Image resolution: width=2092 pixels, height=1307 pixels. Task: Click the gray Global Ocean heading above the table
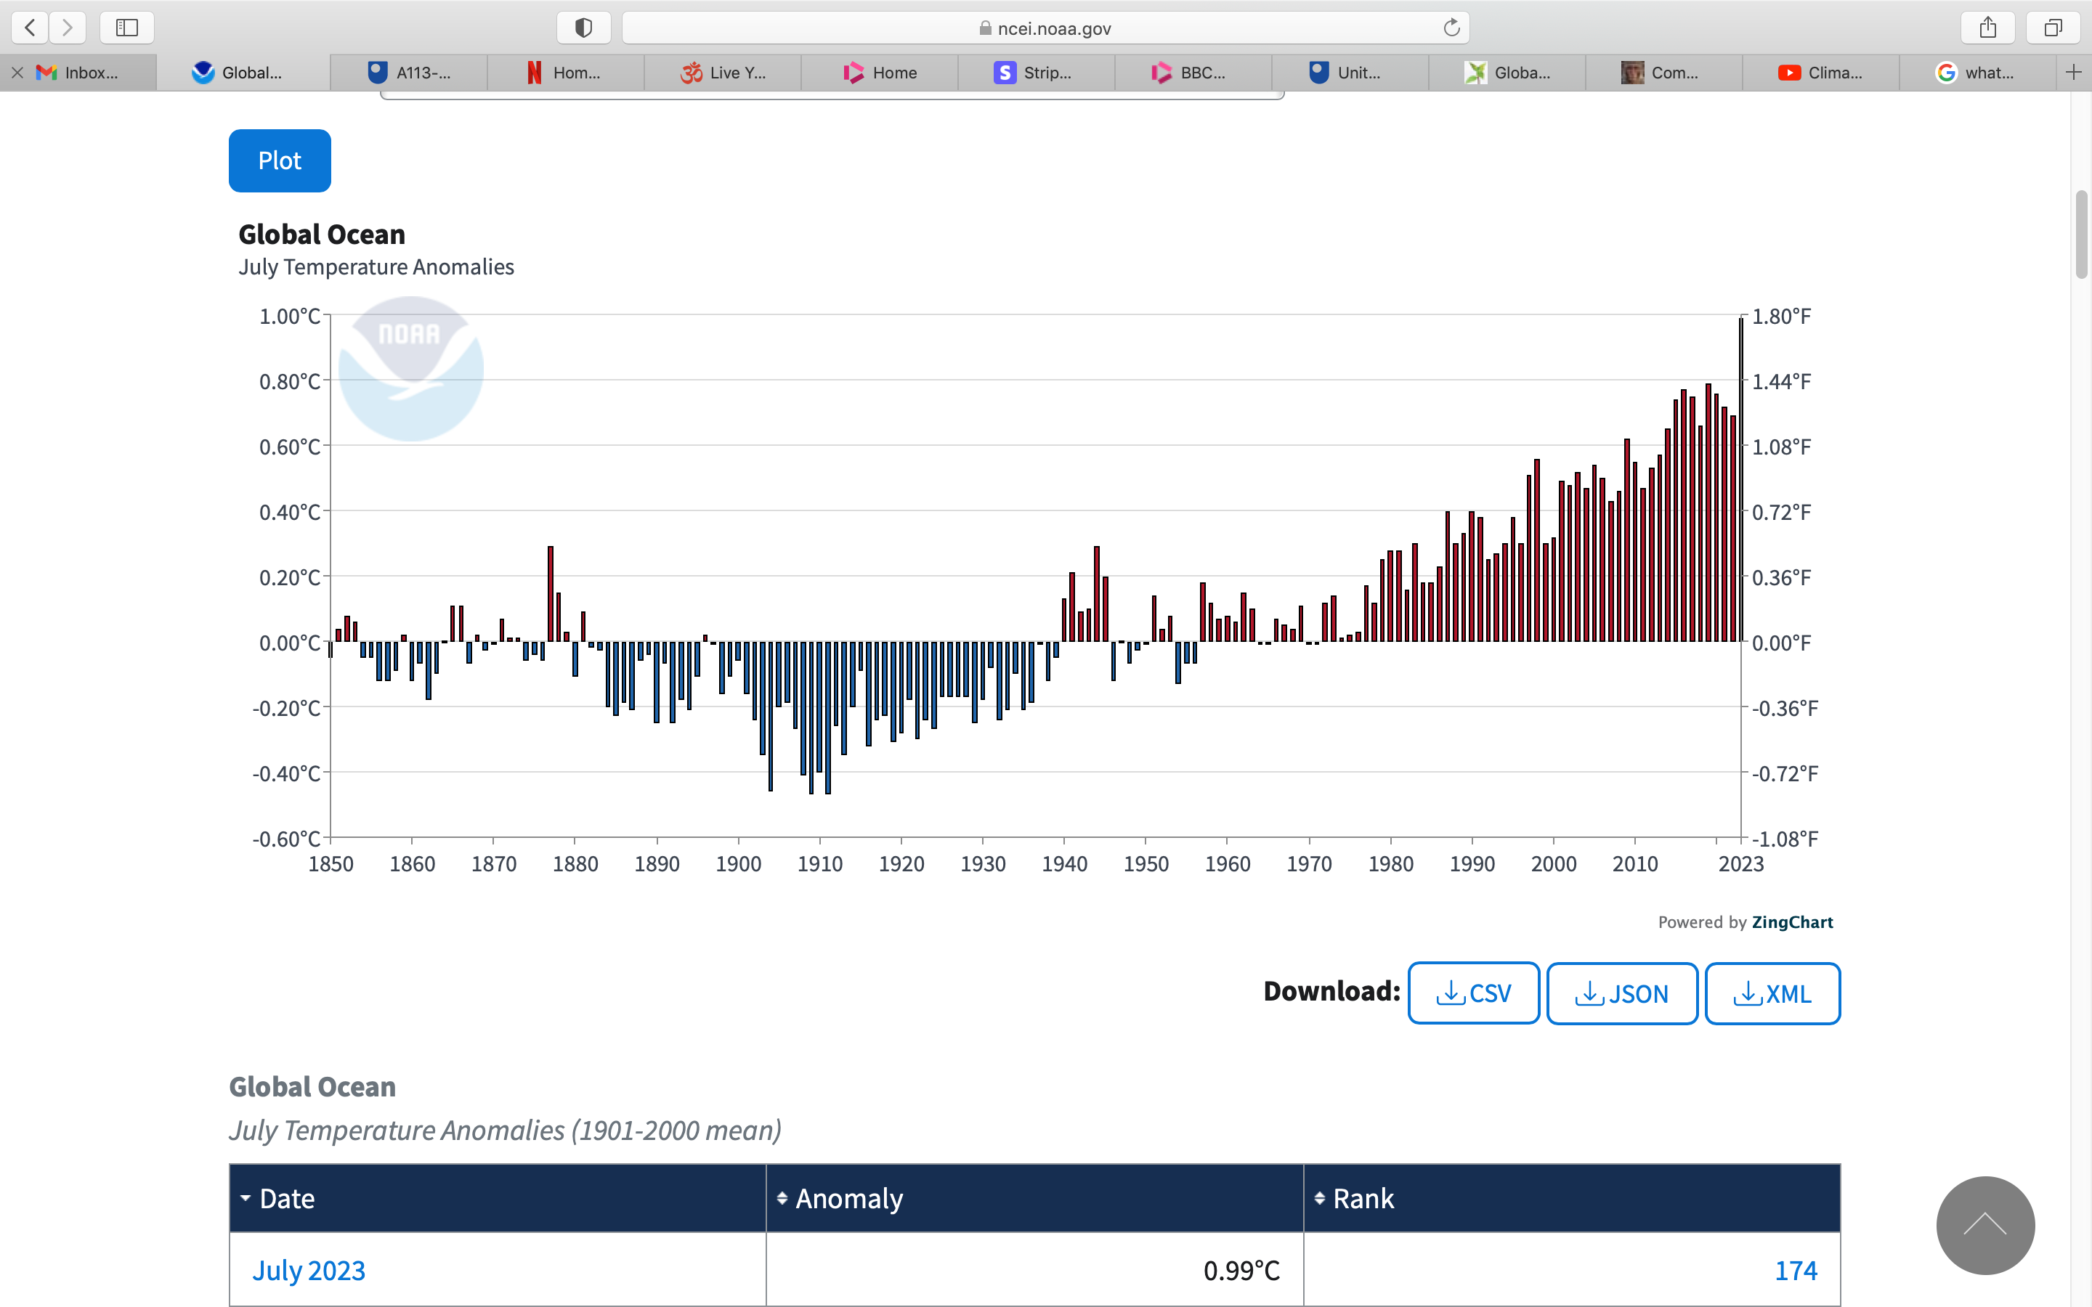click(312, 1086)
